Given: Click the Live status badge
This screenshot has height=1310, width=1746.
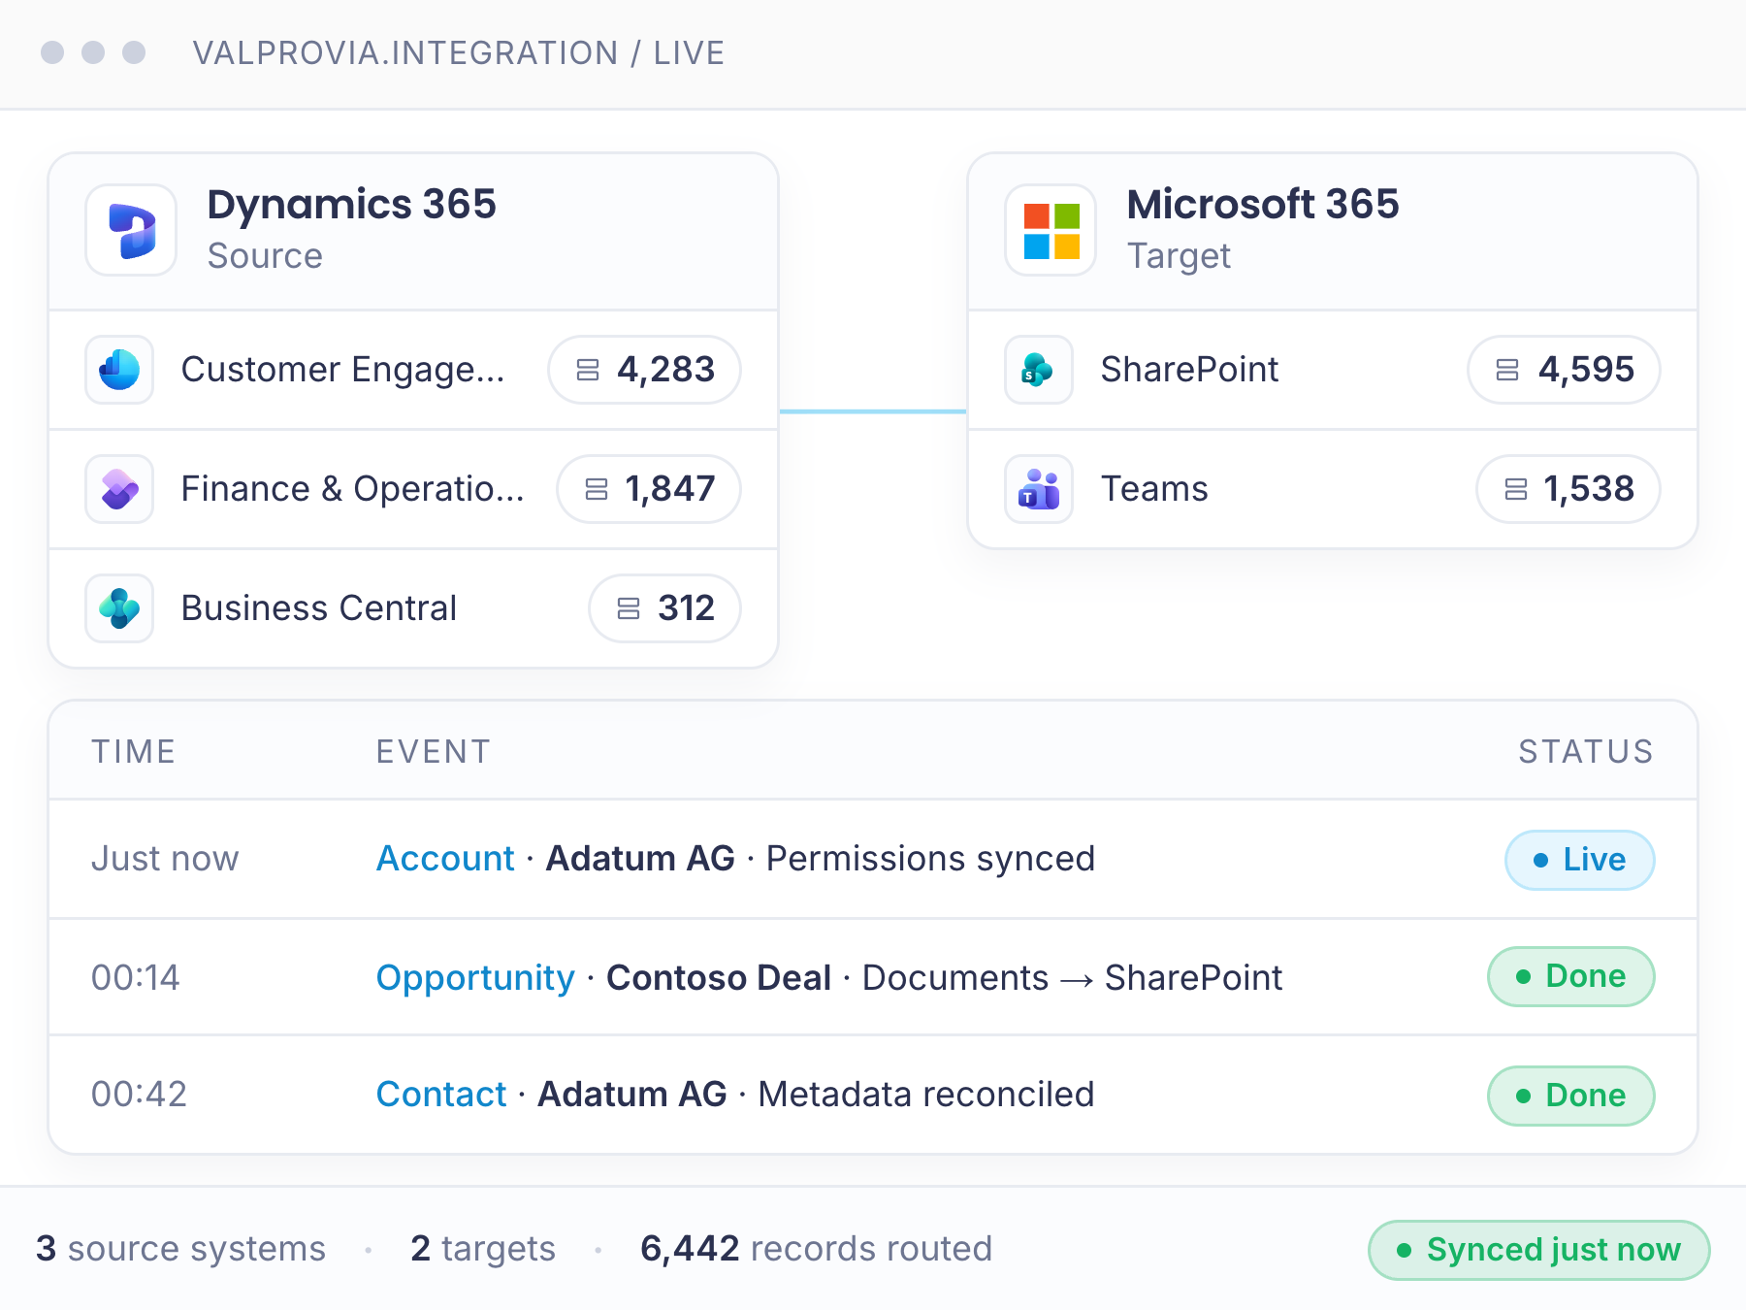Looking at the screenshot, I should point(1579,860).
